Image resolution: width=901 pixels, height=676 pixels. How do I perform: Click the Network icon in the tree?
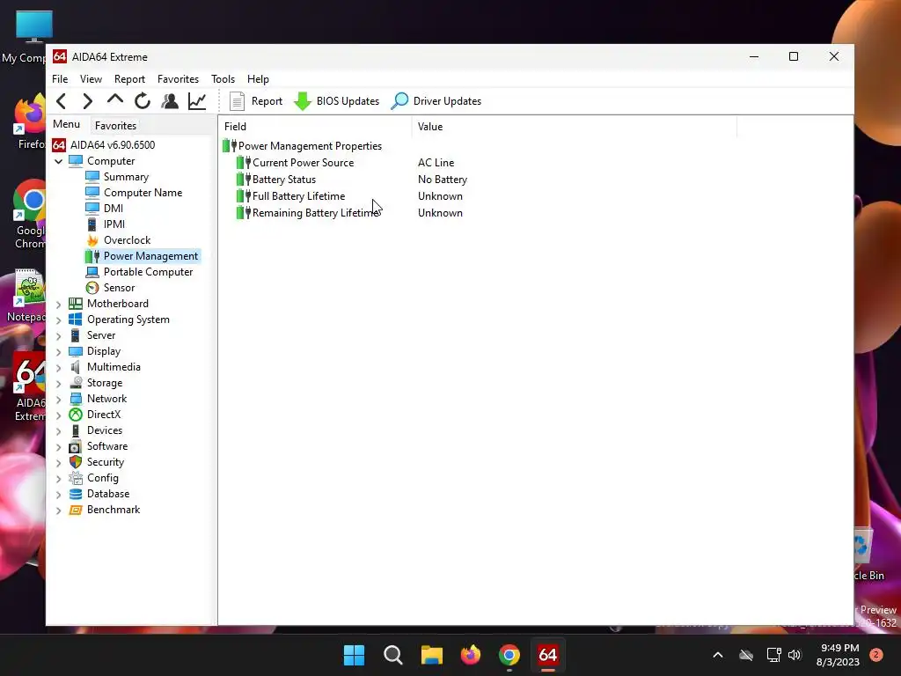[x=76, y=399]
